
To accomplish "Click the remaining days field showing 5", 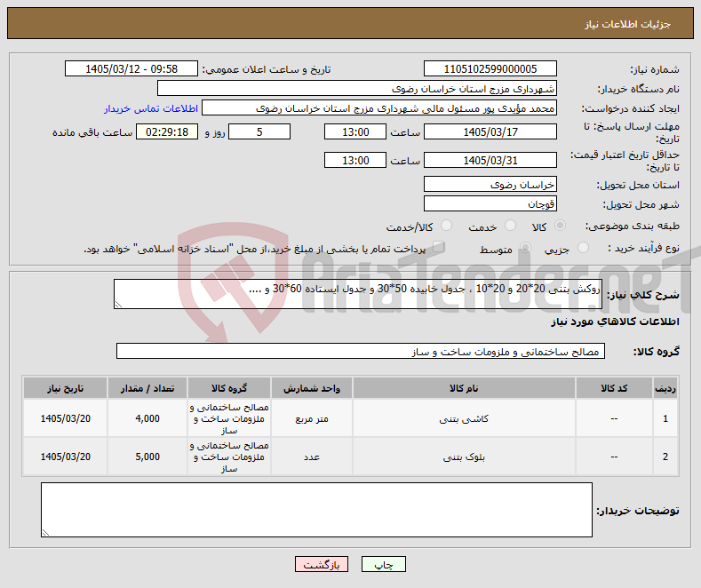I will coord(259,131).
